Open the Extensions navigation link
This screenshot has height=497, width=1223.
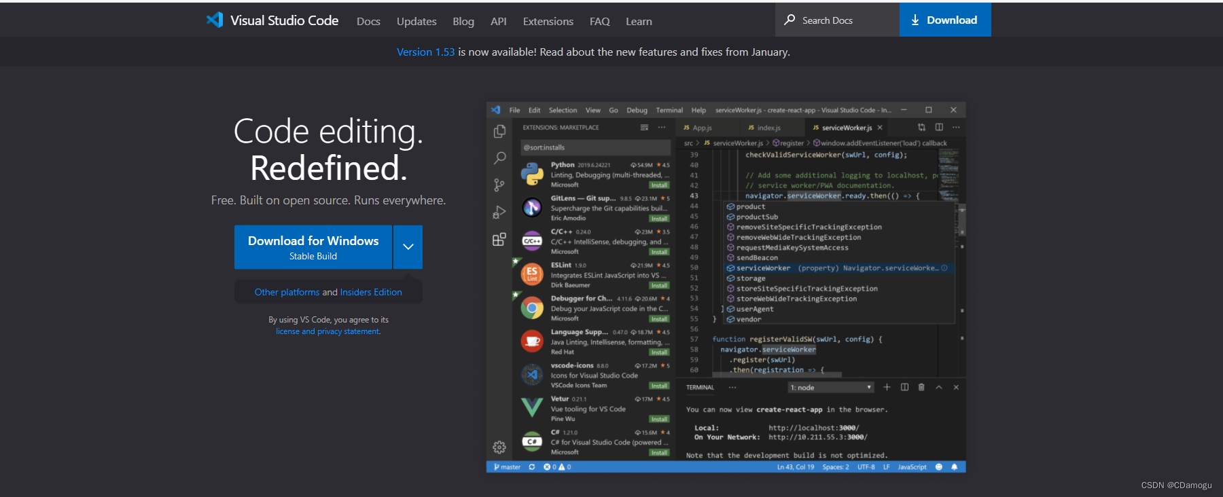point(548,21)
